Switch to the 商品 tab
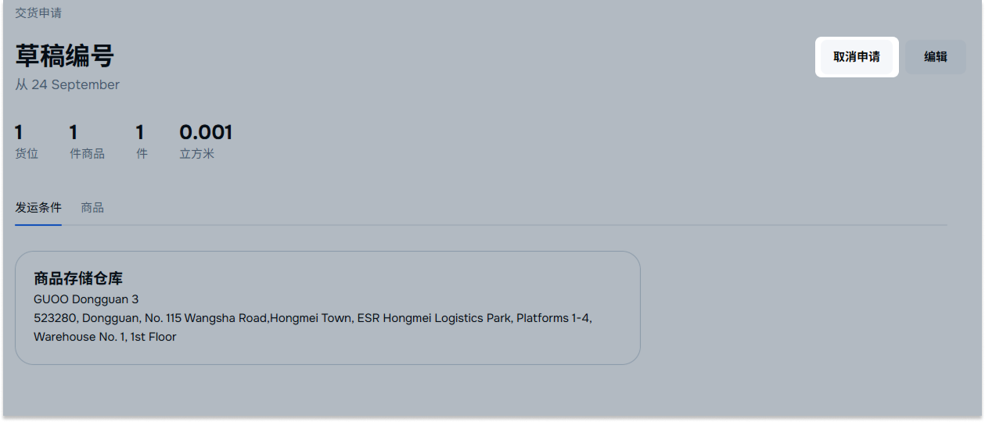 (92, 208)
